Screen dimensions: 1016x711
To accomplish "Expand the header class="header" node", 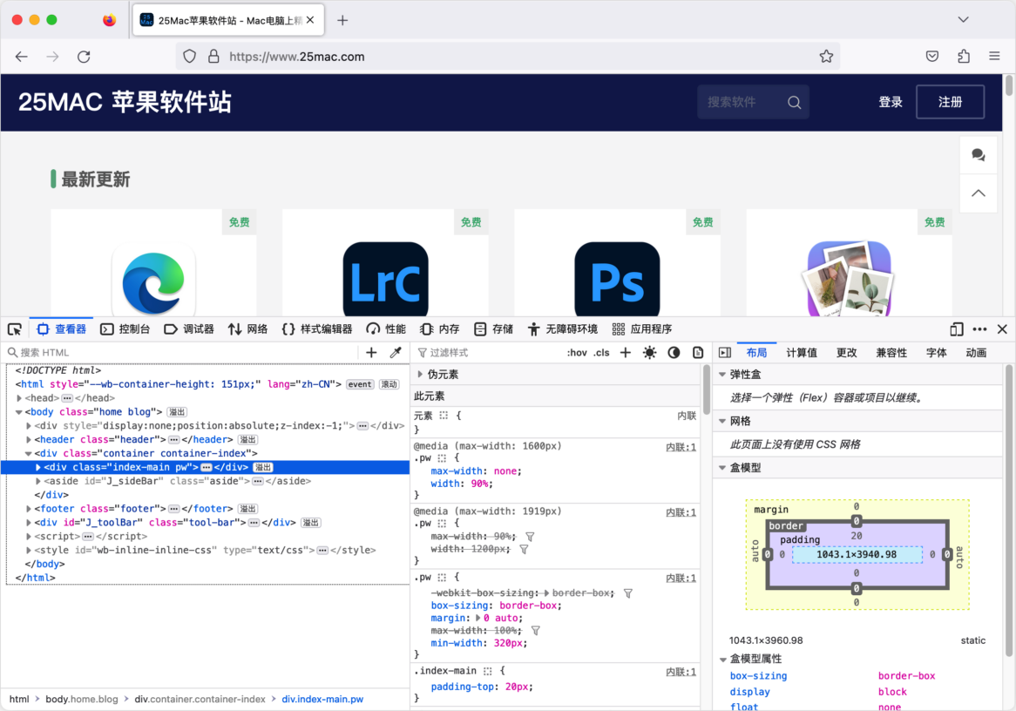I will (29, 440).
